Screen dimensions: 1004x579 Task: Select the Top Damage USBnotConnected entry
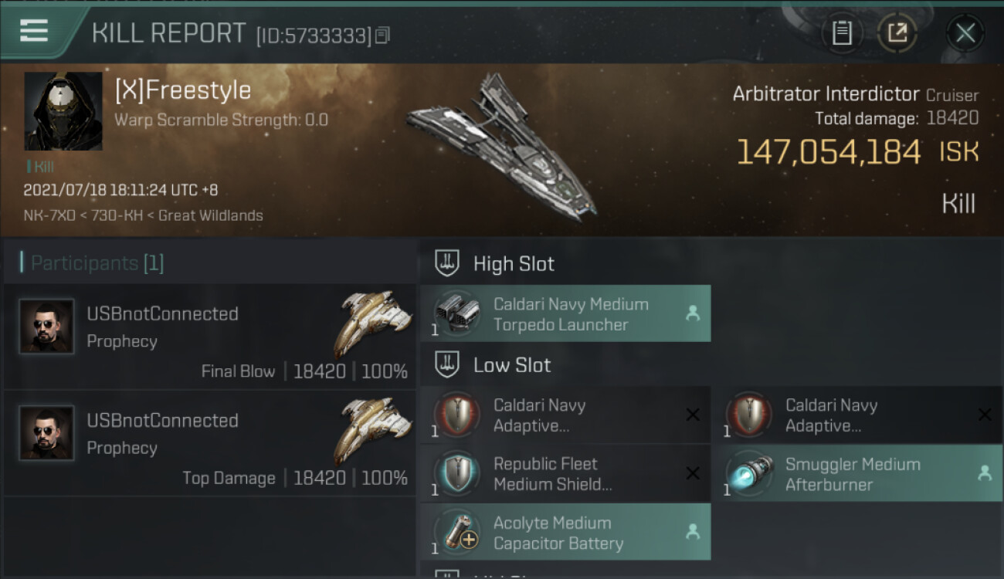click(209, 442)
